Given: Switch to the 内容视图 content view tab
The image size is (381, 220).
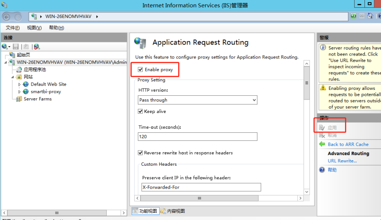Looking at the screenshot, I should [173, 211].
